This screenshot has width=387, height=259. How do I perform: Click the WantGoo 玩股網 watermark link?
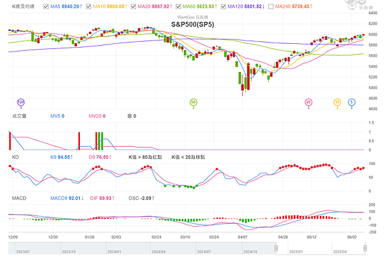coord(192,17)
